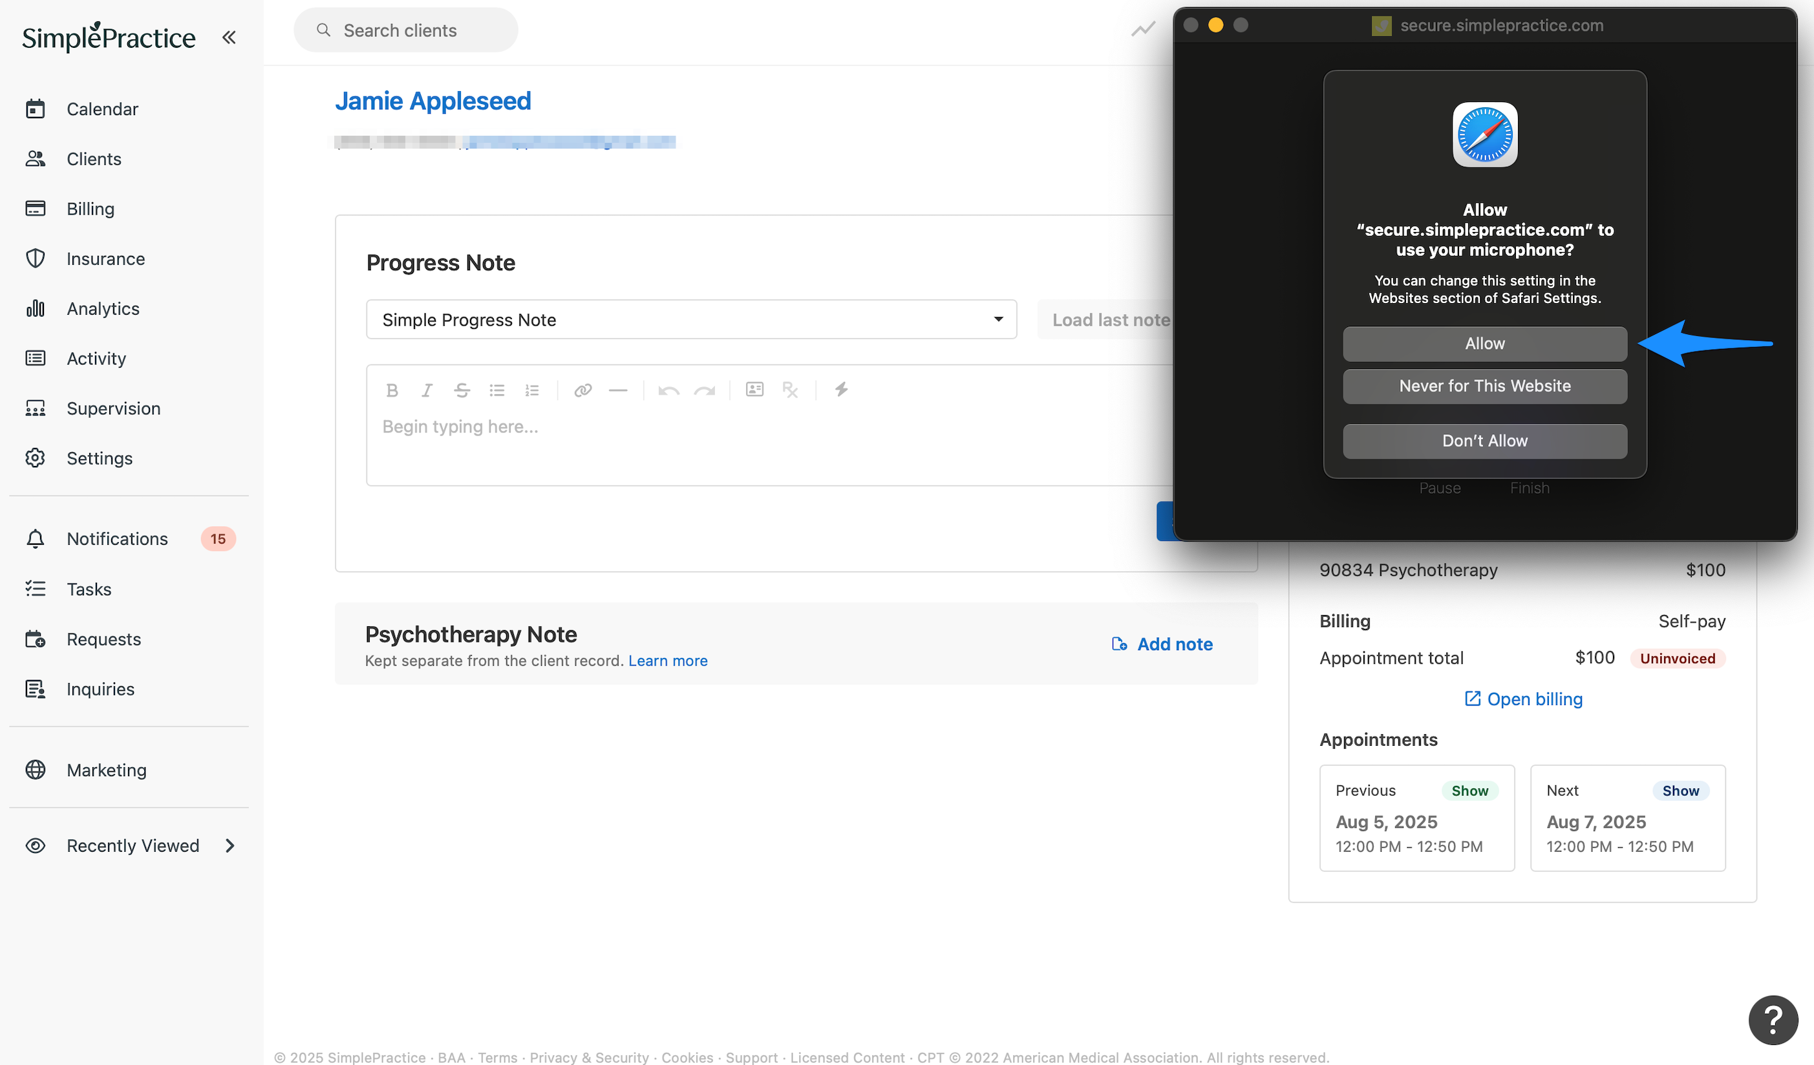Click the Tasks checklist icon
Image resolution: width=1814 pixels, height=1065 pixels.
[36, 589]
